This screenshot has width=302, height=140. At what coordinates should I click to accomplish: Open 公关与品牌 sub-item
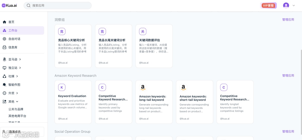(16, 109)
